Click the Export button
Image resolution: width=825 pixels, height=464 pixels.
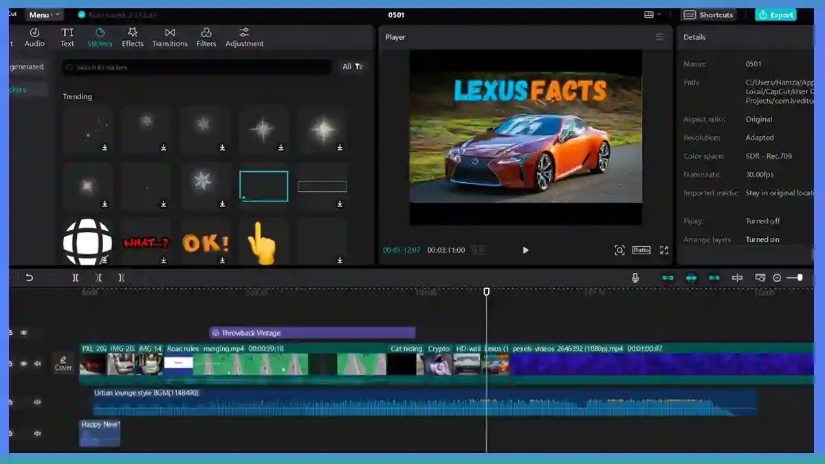point(775,14)
